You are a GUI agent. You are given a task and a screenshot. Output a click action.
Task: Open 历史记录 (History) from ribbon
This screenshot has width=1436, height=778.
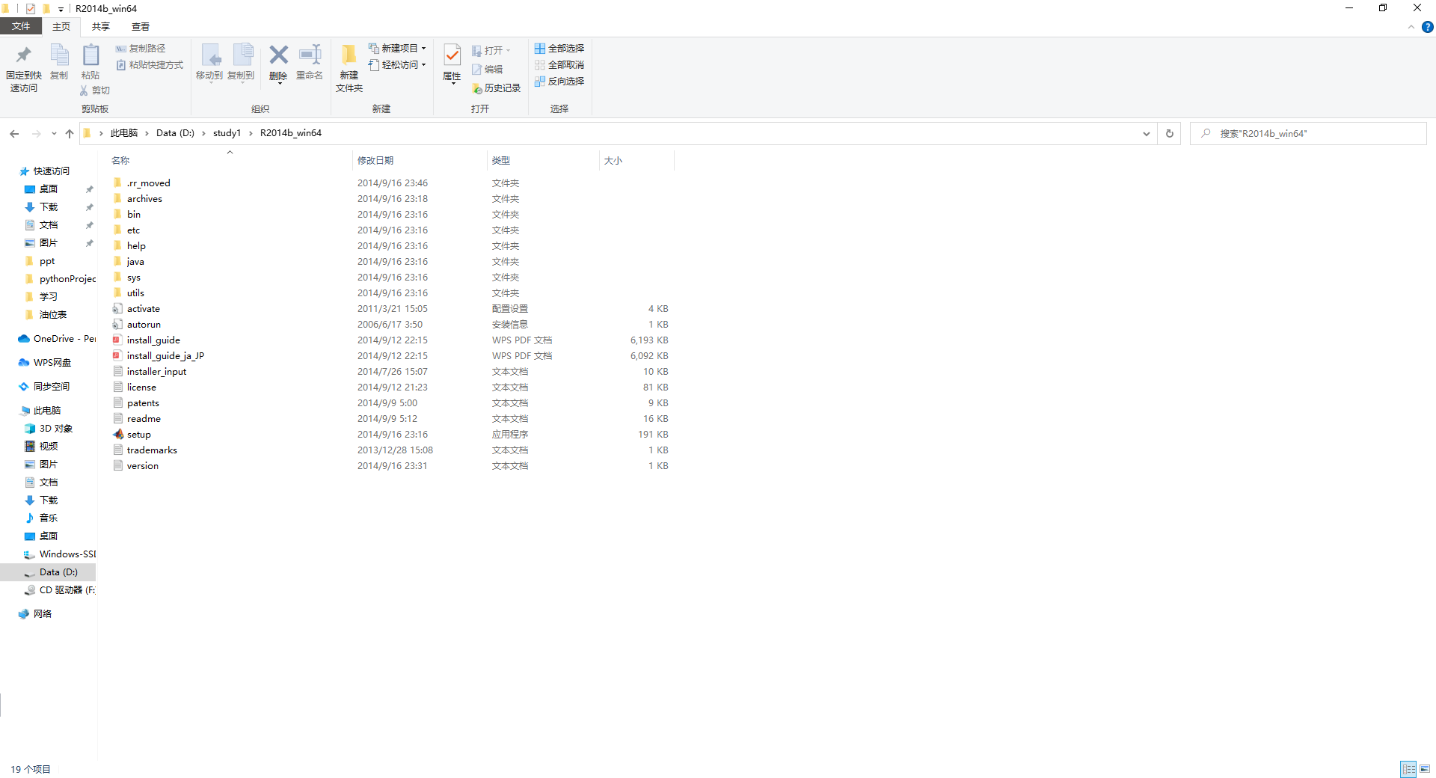(496, 88)
